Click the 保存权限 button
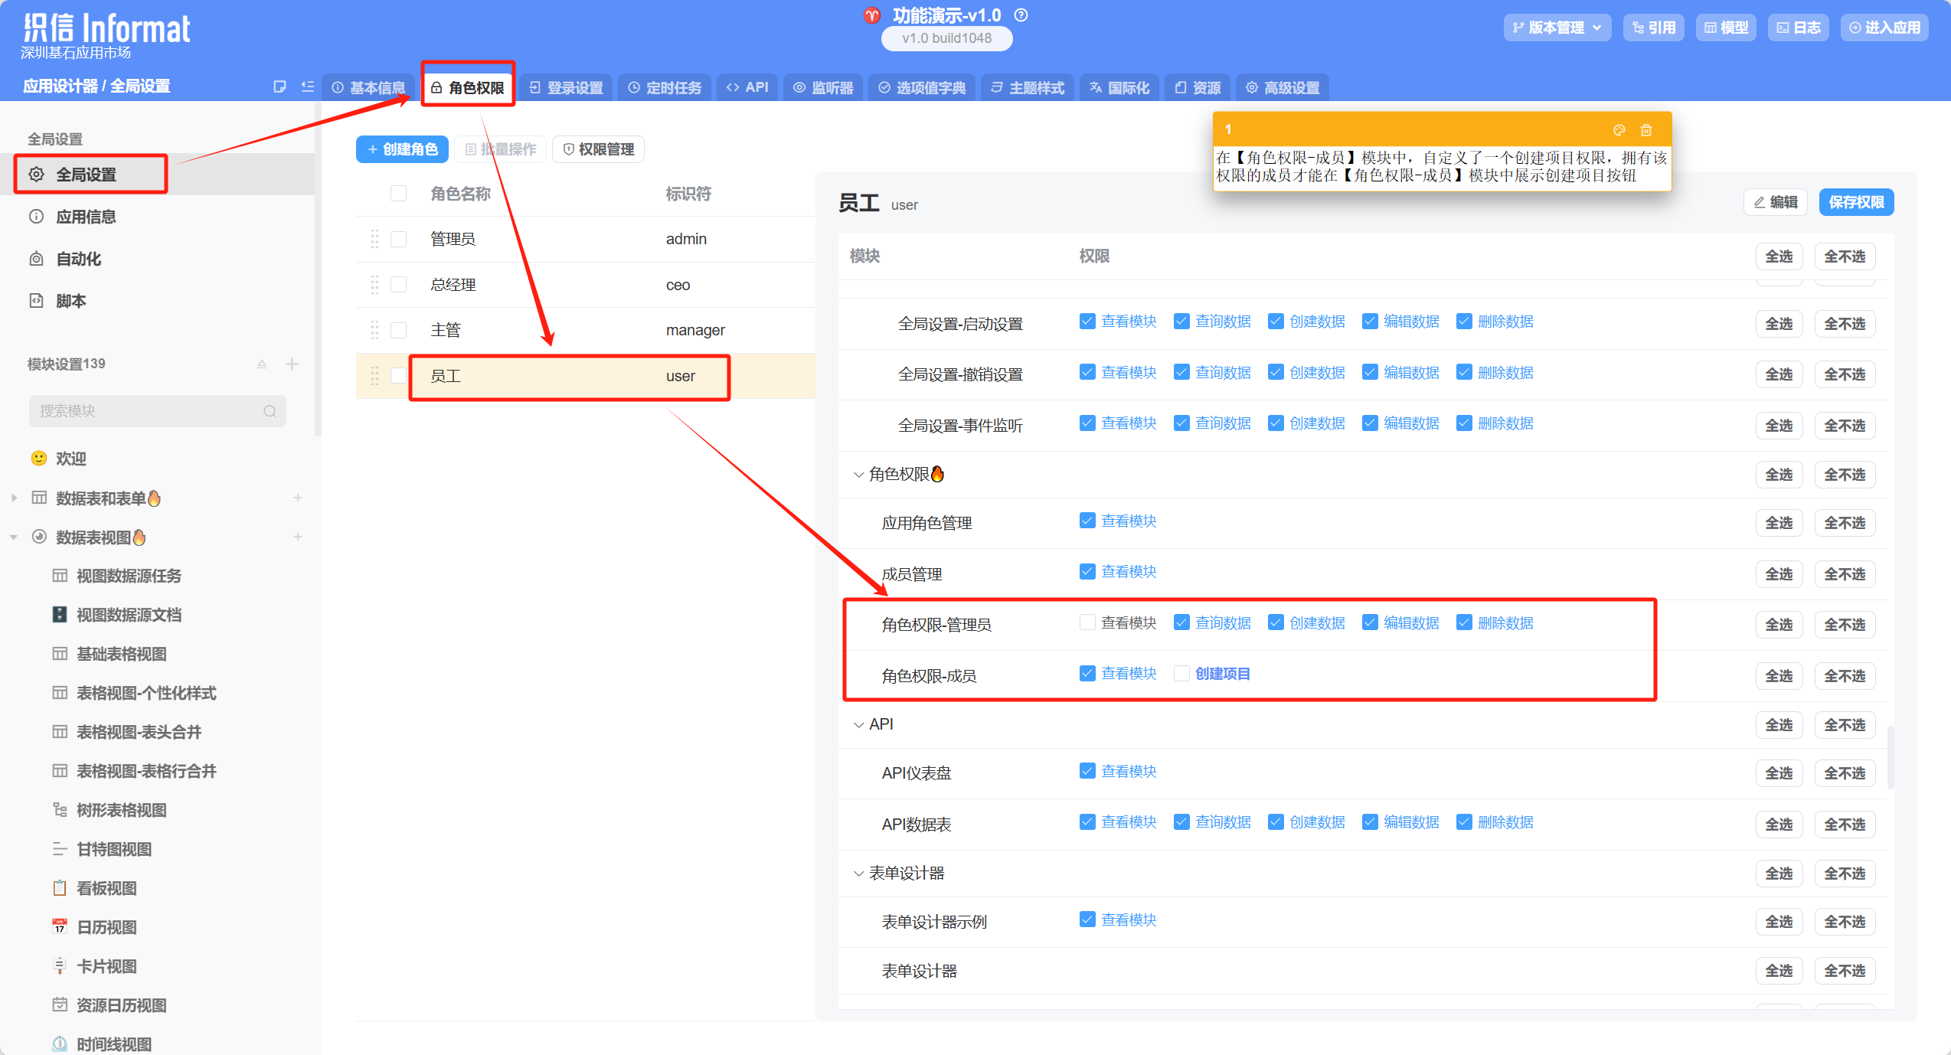 [x=1856, y=202]
